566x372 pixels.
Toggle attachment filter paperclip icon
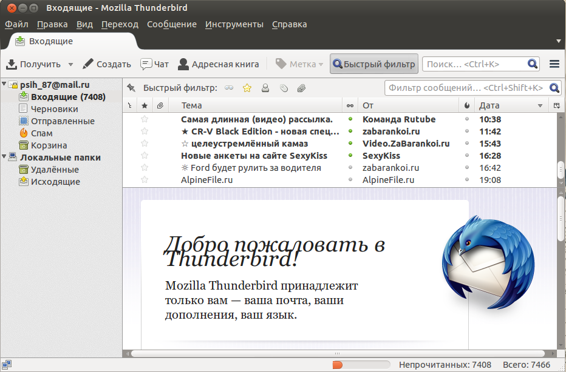pos(301,88)
